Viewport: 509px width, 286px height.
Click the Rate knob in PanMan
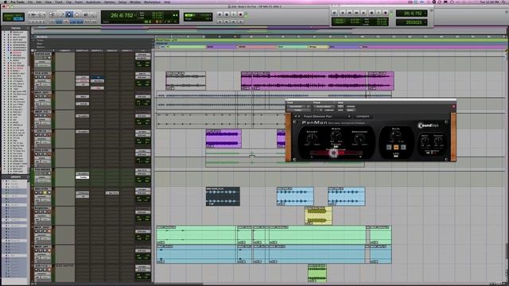(x=396, y=135)
